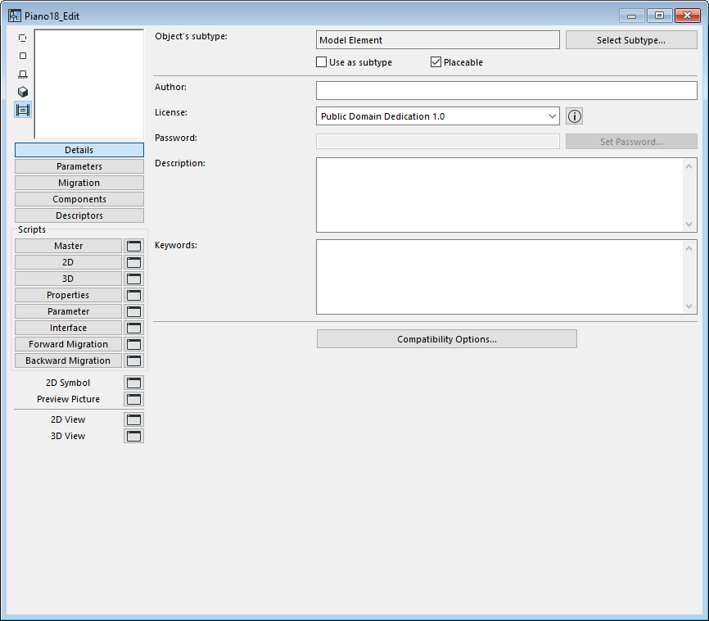Enable the Use as subtype checkbox
This screenshot has width=709, height=621.
[x=322, y=62]
